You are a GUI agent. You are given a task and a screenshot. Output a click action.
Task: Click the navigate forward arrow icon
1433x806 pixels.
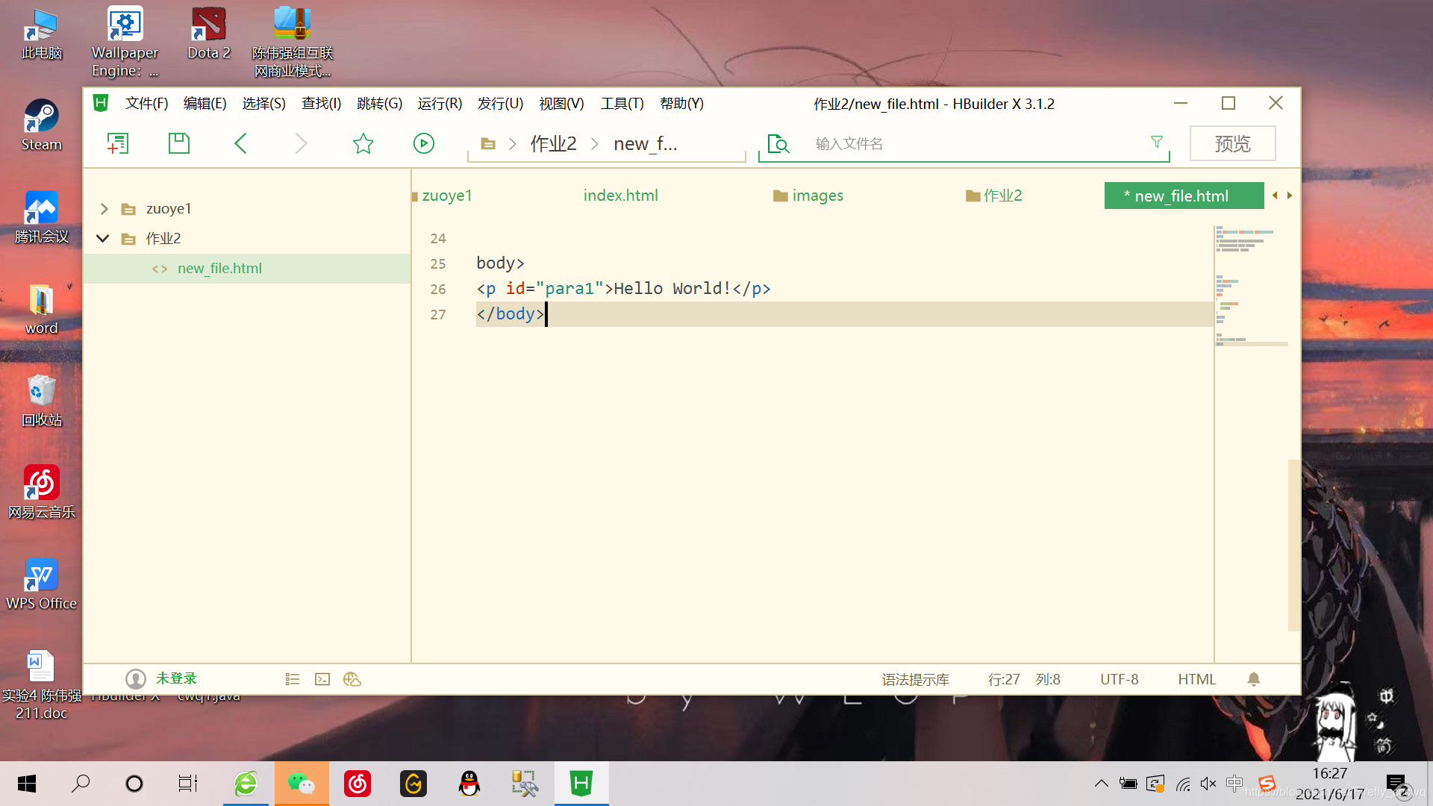tap(302, 143)
